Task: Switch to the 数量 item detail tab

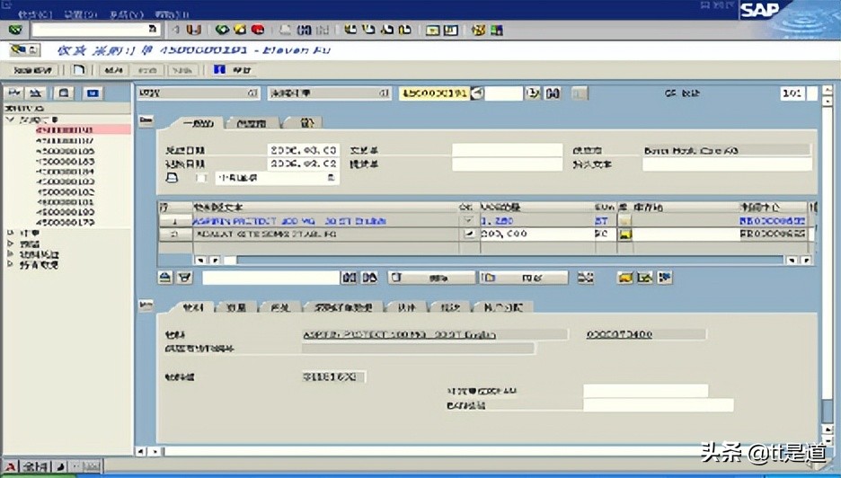Action: (236, 307)
